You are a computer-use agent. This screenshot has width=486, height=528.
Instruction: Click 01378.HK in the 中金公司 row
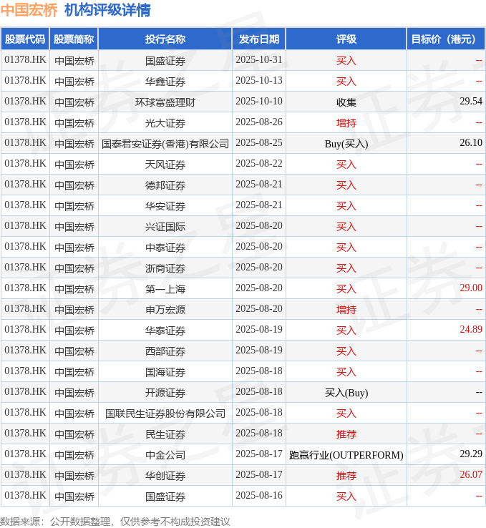[25, 454]
